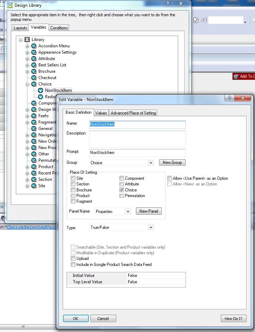Enable the Product place of setting checkbox
Image resolution: width=255 pixels, height=332 pixels.
[73, 196]
